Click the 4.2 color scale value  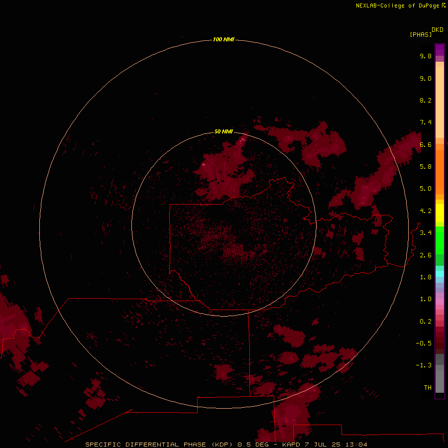(x=426, y=211)
